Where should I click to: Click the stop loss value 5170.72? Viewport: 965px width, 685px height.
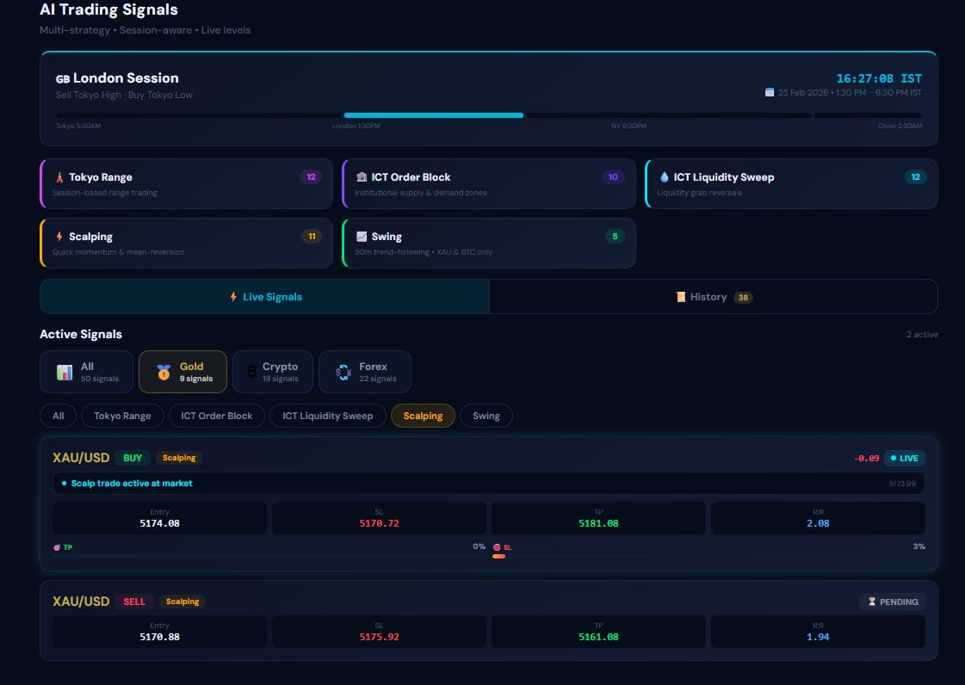379,524
